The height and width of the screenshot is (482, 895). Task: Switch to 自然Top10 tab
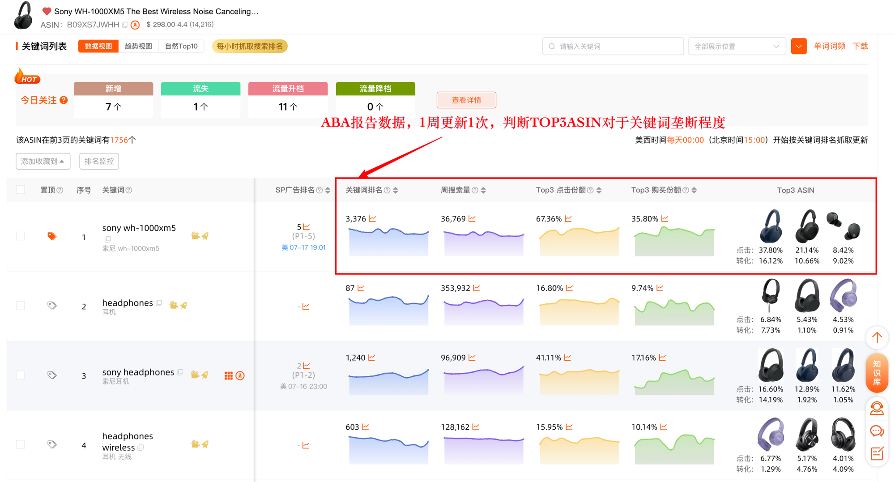point(181,46)
